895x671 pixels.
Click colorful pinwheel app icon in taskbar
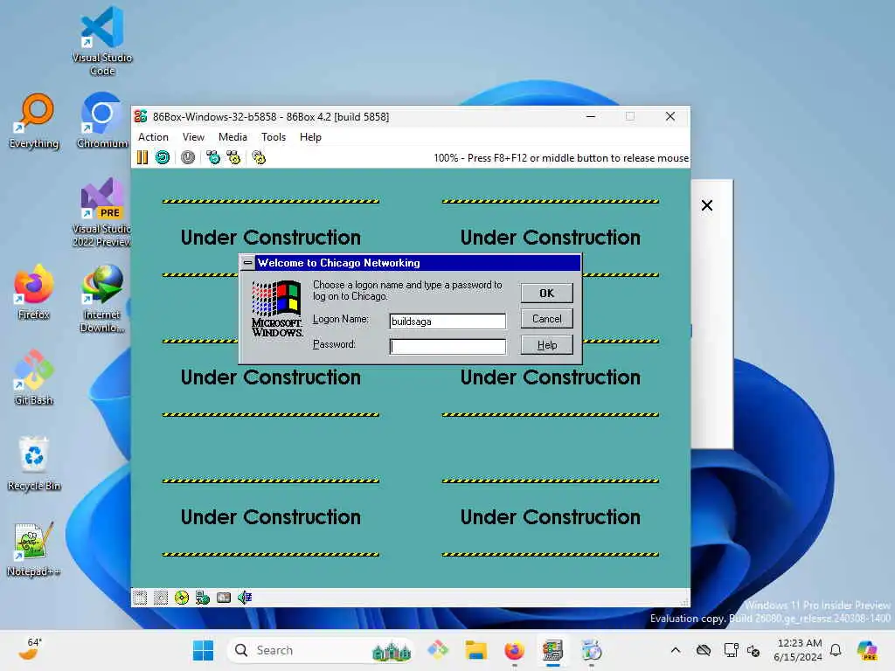point(438,650)
